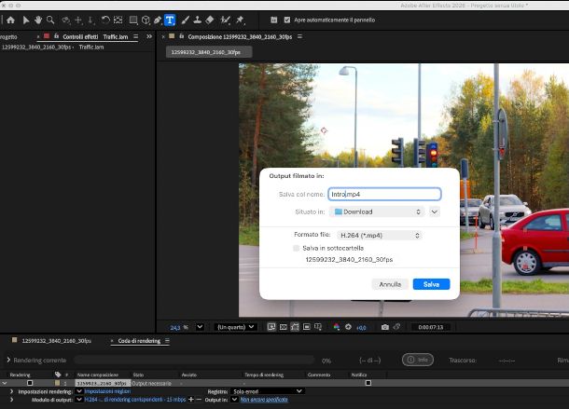569x409 pixels.
Task: Expand Rendering corrente section
Action: (8, 360)
